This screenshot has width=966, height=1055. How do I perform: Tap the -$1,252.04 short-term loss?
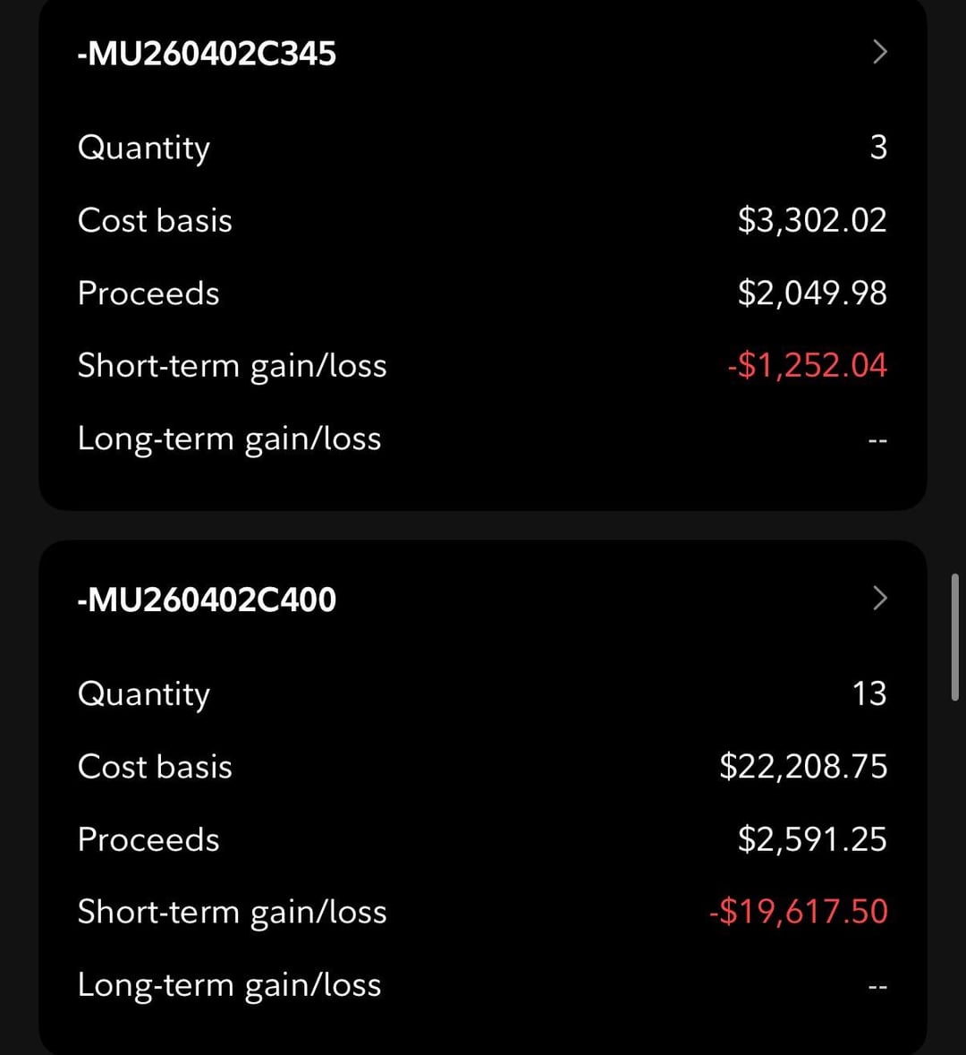tap(807, 366)
